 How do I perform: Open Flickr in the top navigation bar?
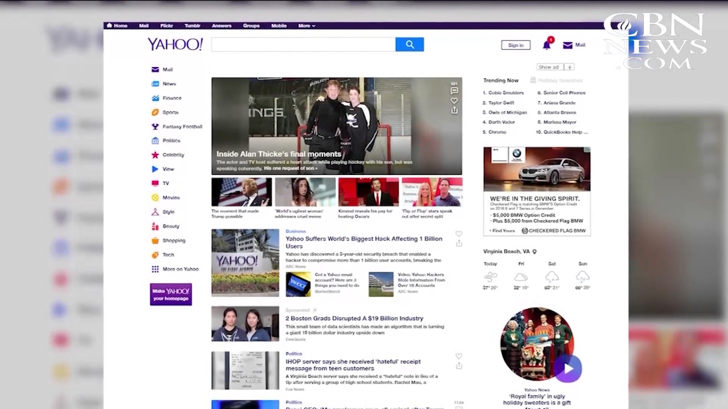click(167, 26)
